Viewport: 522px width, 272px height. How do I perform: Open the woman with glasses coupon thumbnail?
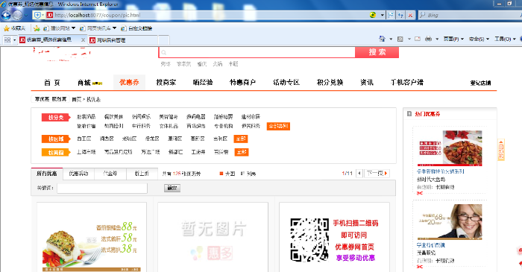(x=450, y=222)
